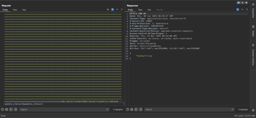Click the Inspector sidebar label
The height and width of the screenshot is (118, 256).
pos(253,13)
